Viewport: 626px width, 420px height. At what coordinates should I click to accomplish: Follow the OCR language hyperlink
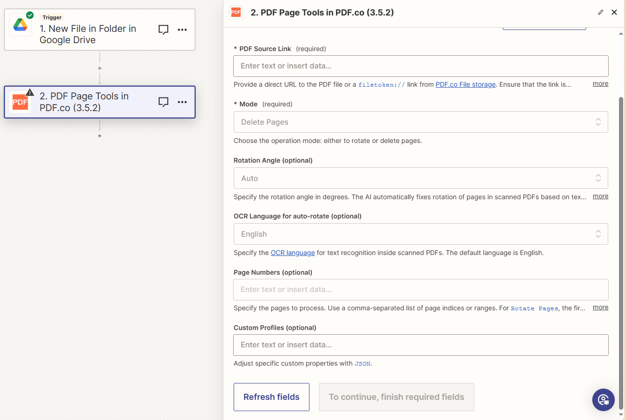pos(293,253)
